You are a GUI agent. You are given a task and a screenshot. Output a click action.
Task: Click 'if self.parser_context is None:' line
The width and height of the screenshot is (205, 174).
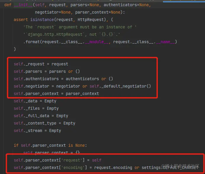tap(50, 145)
